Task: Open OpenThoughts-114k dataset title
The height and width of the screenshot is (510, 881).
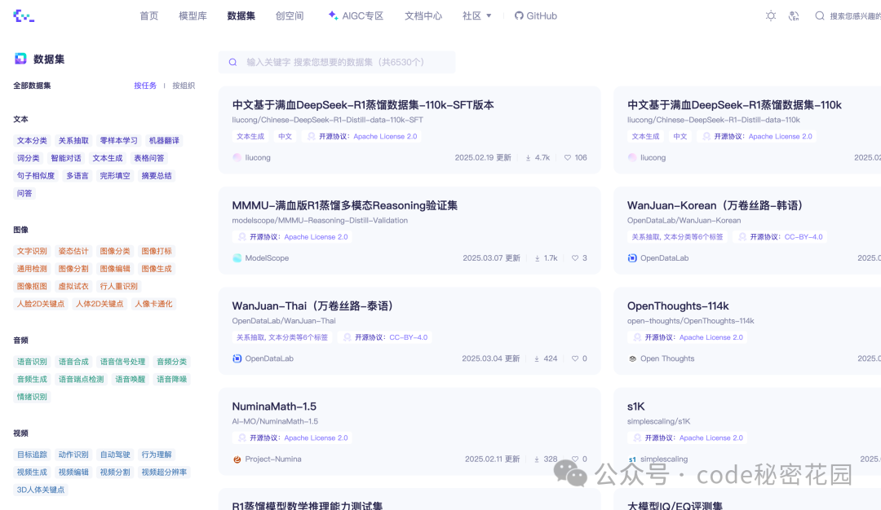Action: point(678,306)
